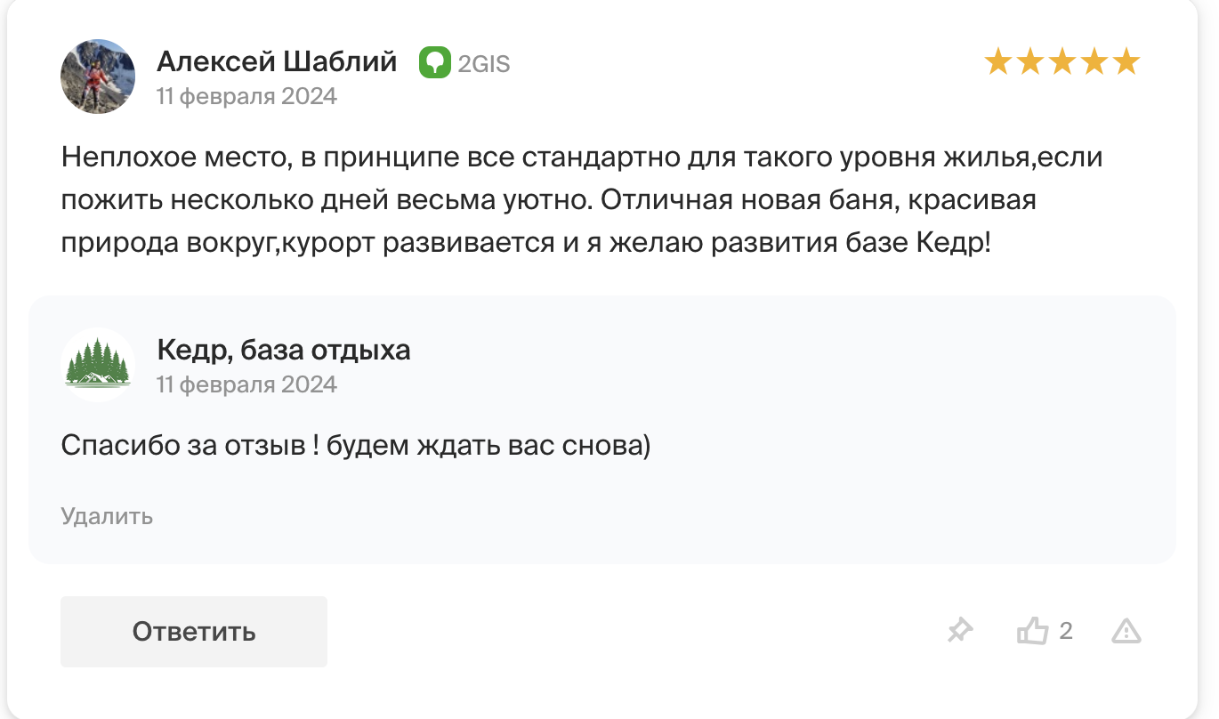The width and height of the screenshot is (1219, 719).
Task: Click the Ответить button
Action: click(194, 632)
